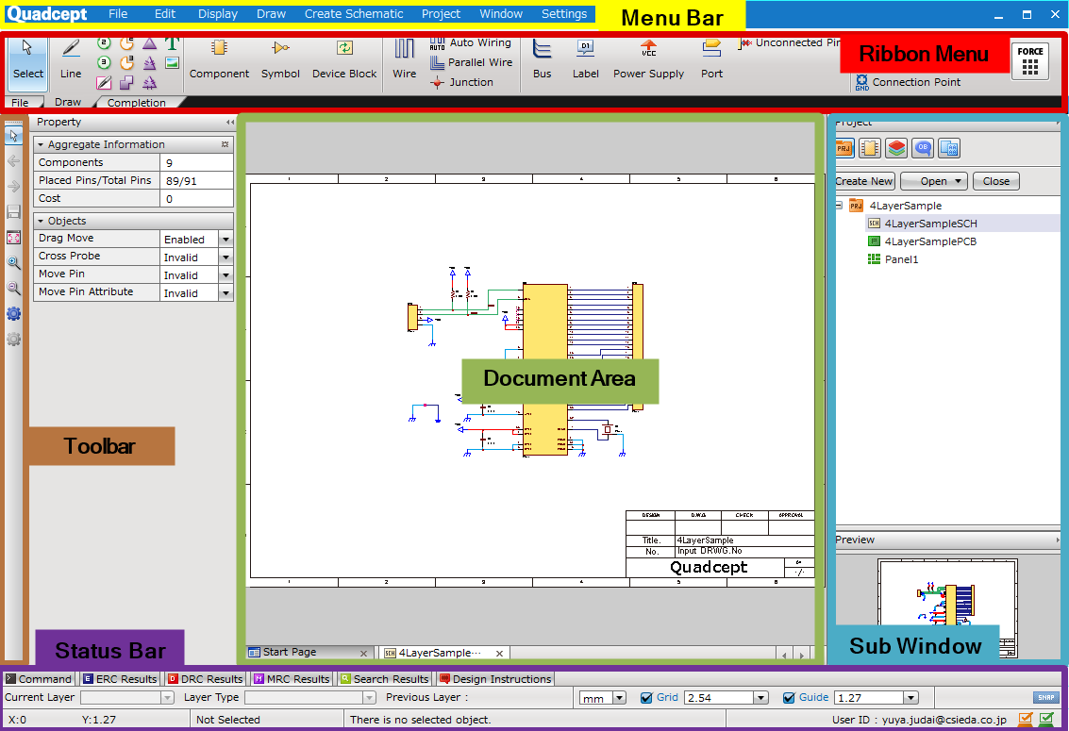Click the Create New button in Project panel

pyautogui.click(x=863, y=180)
